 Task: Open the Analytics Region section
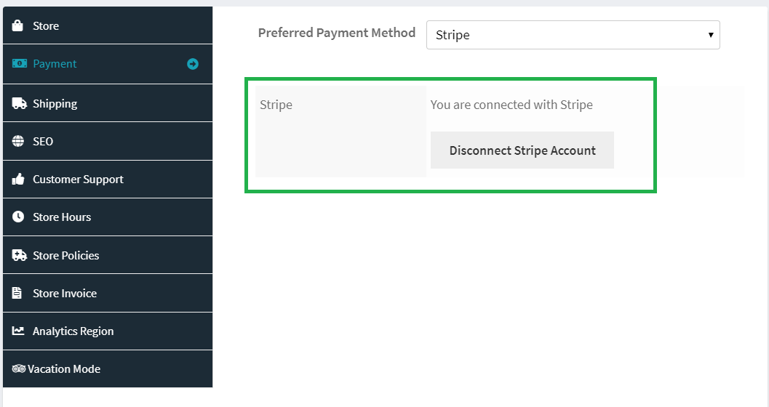click(x=73, y=331)
